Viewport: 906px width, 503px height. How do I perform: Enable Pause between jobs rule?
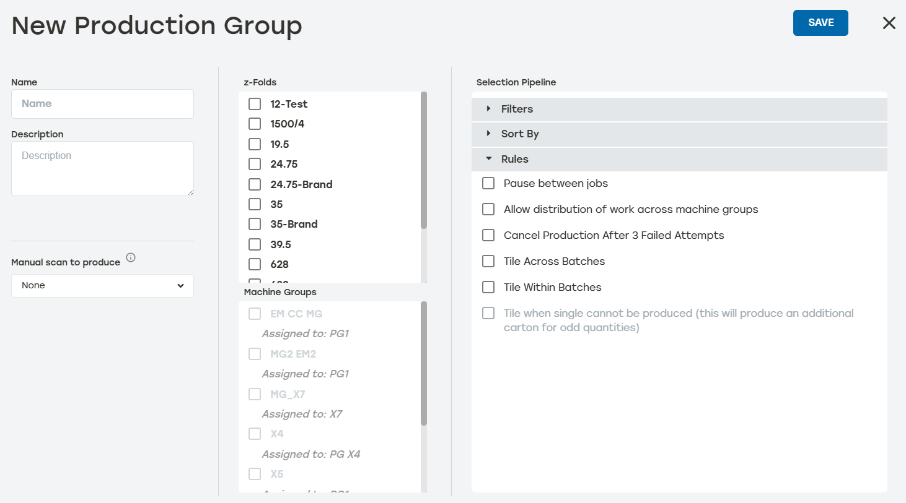488,183
